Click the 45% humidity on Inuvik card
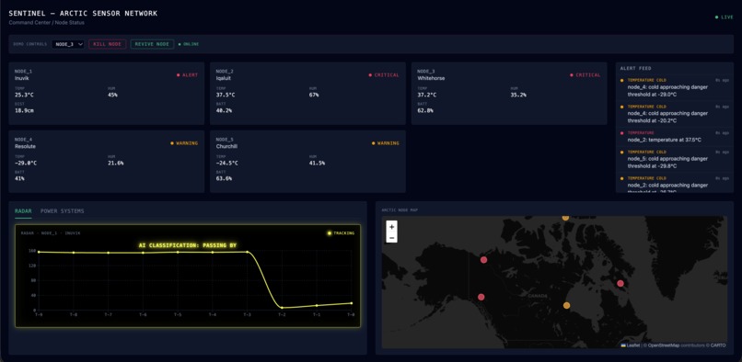Screen dimensions: 742x362 point(112,95)
